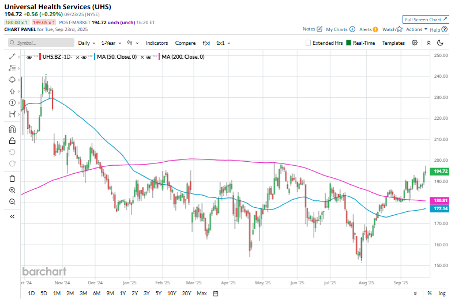Open Help question mark link

439,29
